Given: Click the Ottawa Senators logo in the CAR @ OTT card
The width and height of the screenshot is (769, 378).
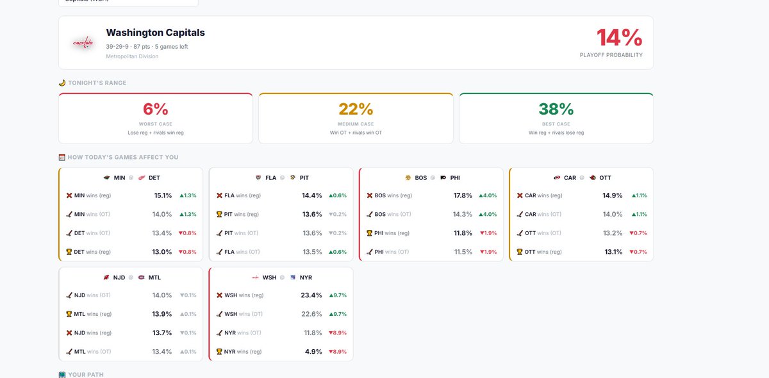Looking at the screenshot, I should point(592,178).
